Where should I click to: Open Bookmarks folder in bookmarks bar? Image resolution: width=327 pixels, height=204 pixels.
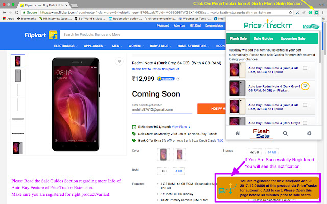coord(27,19)
